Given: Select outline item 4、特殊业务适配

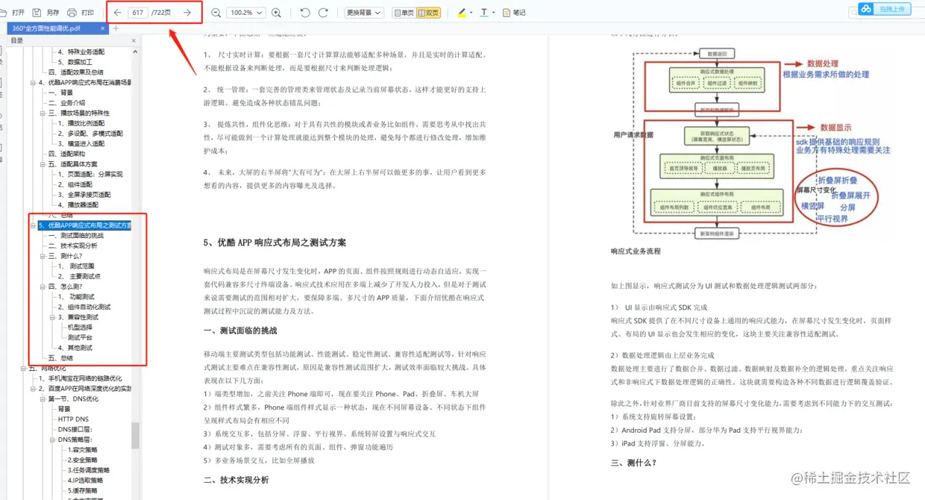Looking at the screenshot, I should point(81,52).
